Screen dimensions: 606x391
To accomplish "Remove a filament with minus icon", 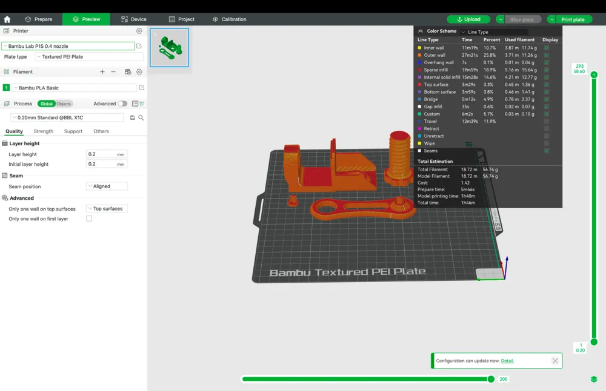I will (x=113, y=72).
